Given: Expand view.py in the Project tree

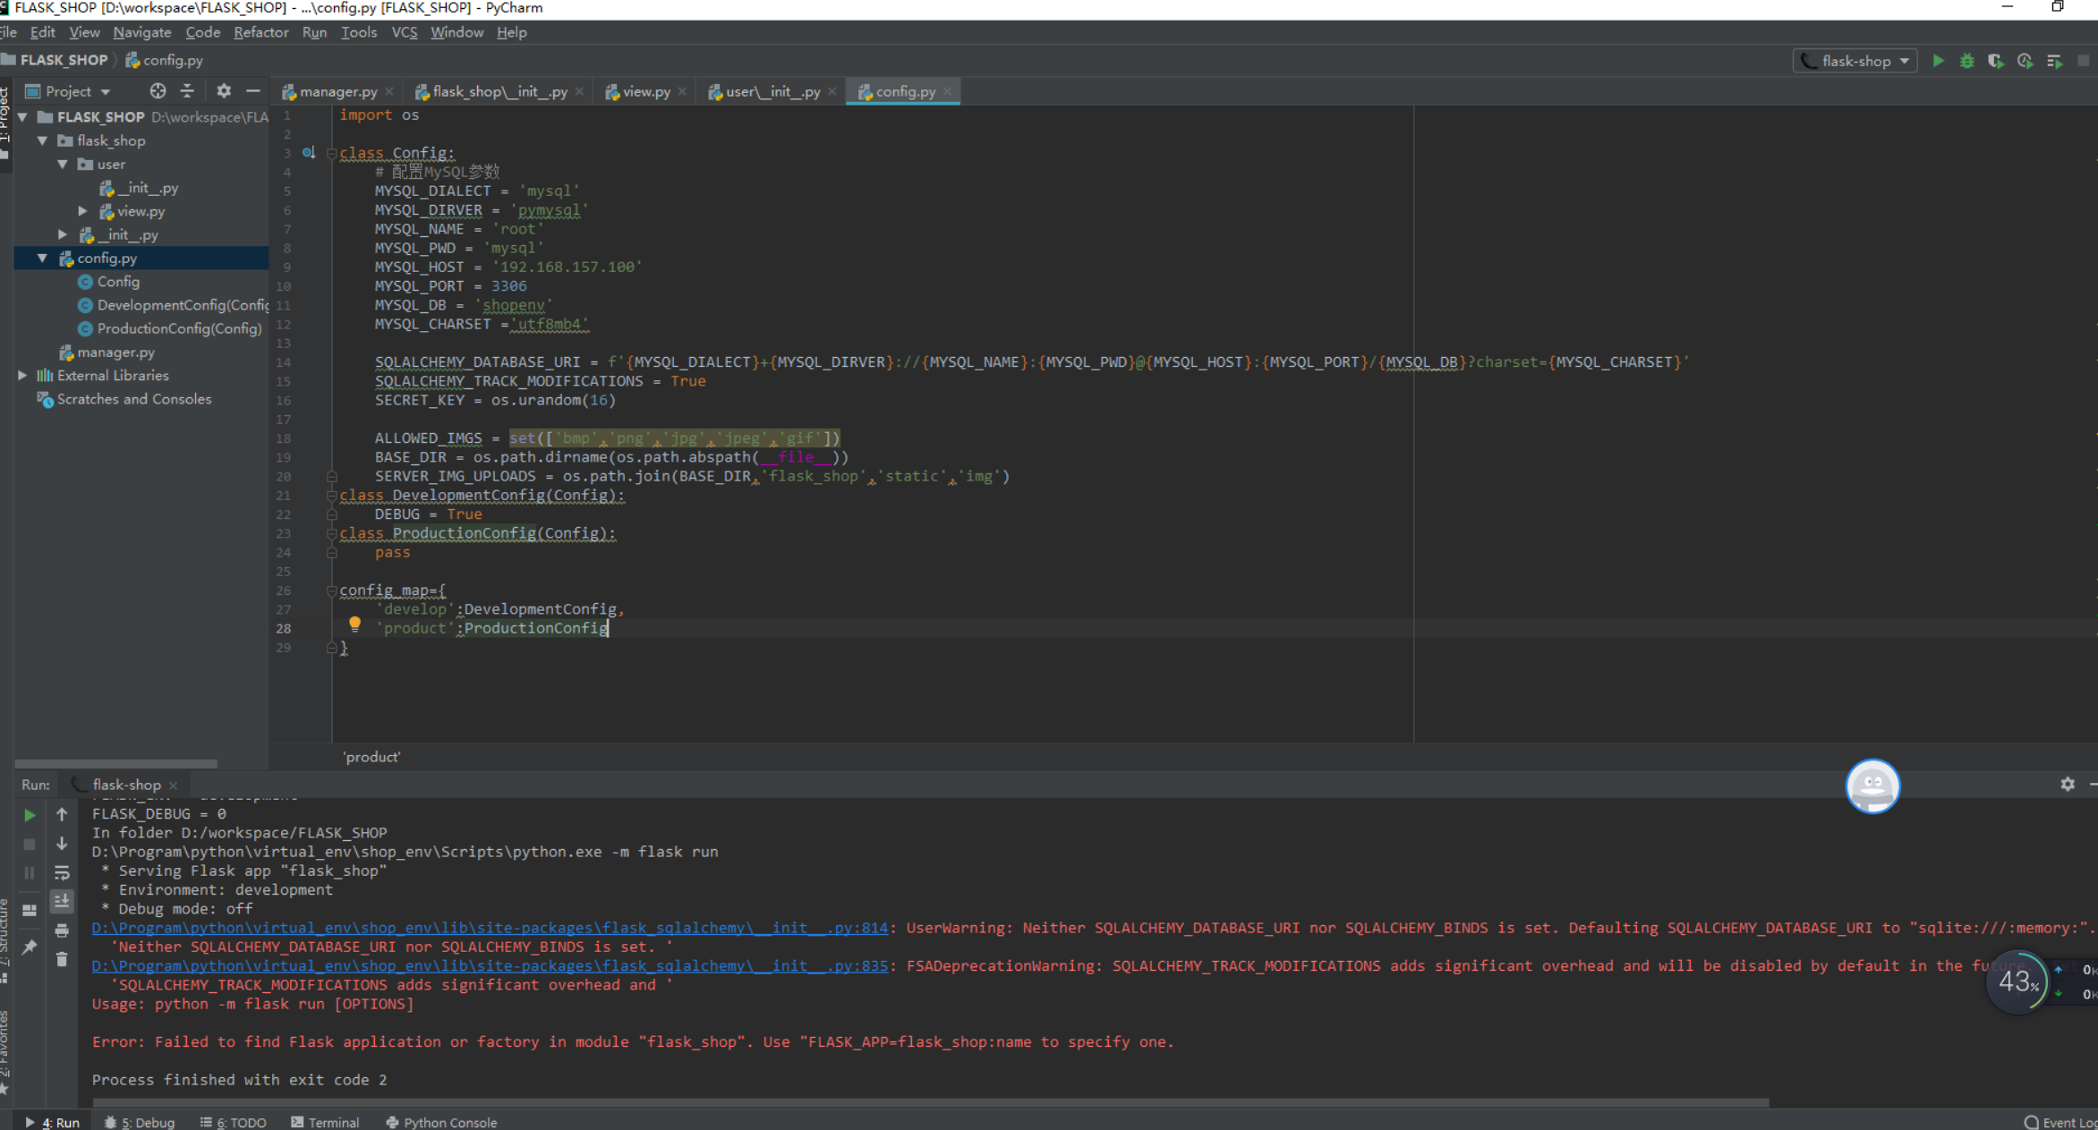Looking at the screenshot, I should [x=82, y=211].
